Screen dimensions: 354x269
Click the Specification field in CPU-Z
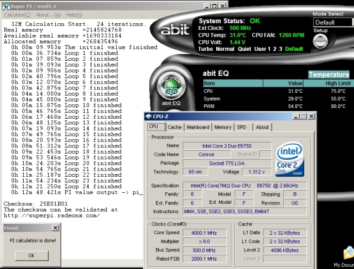pyautogui.click(x=244, y=186)
